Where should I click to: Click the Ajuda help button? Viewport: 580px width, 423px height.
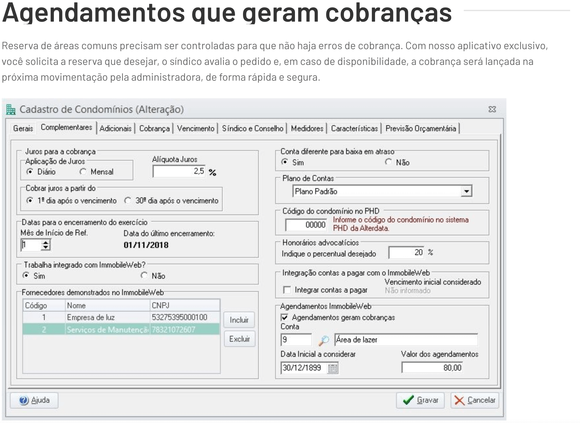pos(34,400)
